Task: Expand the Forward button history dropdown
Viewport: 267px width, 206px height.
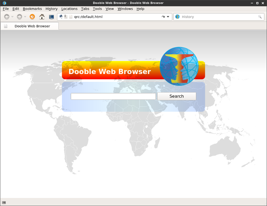Action: point(25,17)
